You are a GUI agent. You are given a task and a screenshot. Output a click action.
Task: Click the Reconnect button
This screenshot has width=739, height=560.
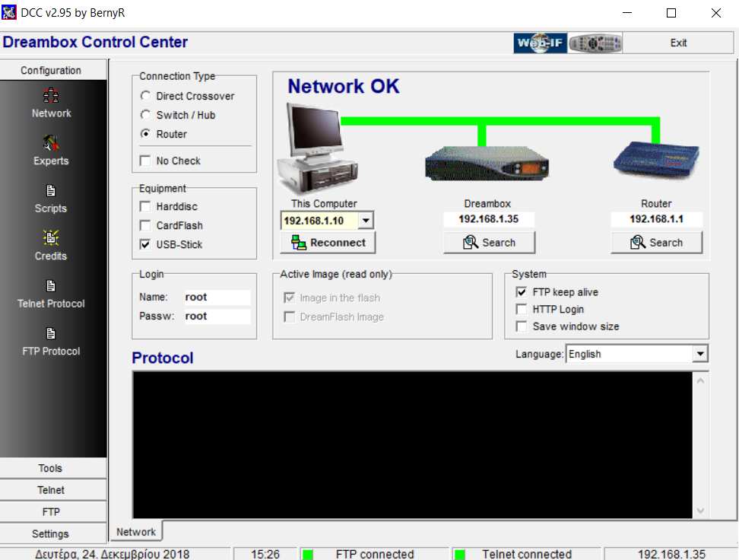click(x=328, y=243)
